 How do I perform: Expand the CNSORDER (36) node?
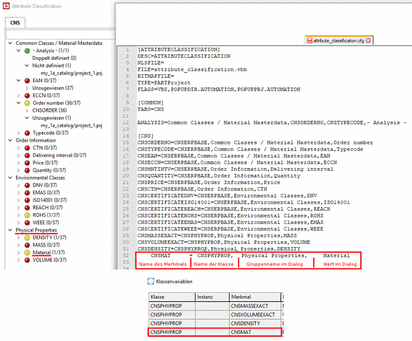tap(27, 110)
